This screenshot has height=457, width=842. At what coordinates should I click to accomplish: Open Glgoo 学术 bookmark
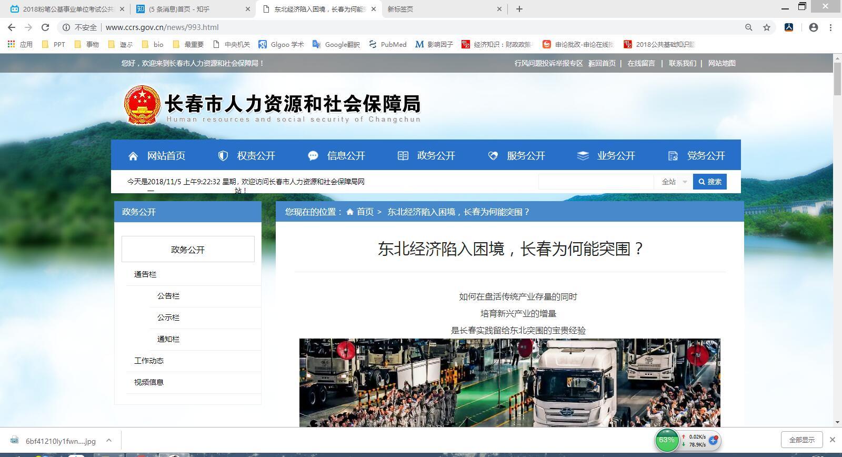(282, 44)
